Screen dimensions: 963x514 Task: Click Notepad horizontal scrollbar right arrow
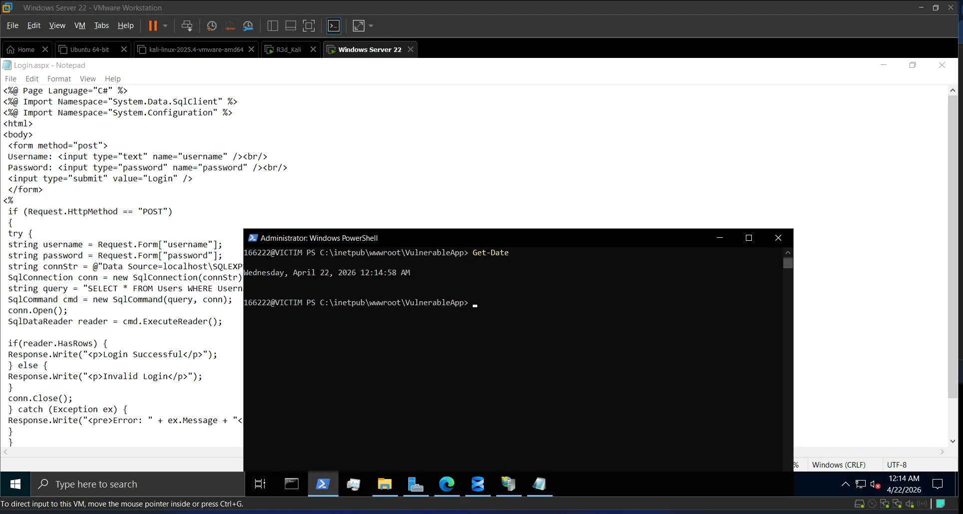(942, 452)
